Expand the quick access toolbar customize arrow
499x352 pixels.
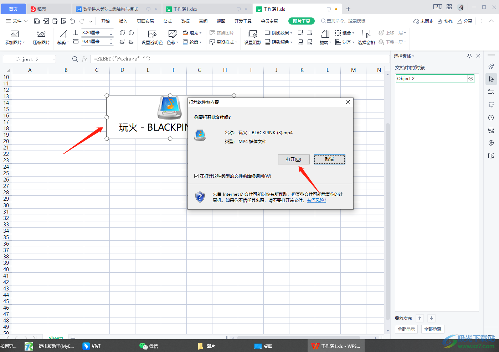click(x=91, y=21)
